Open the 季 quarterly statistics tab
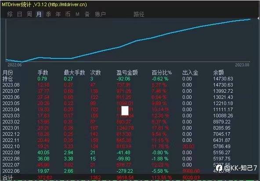Viewport: 260px width, 181px height. pyautogui.click(x=49, y=14)
